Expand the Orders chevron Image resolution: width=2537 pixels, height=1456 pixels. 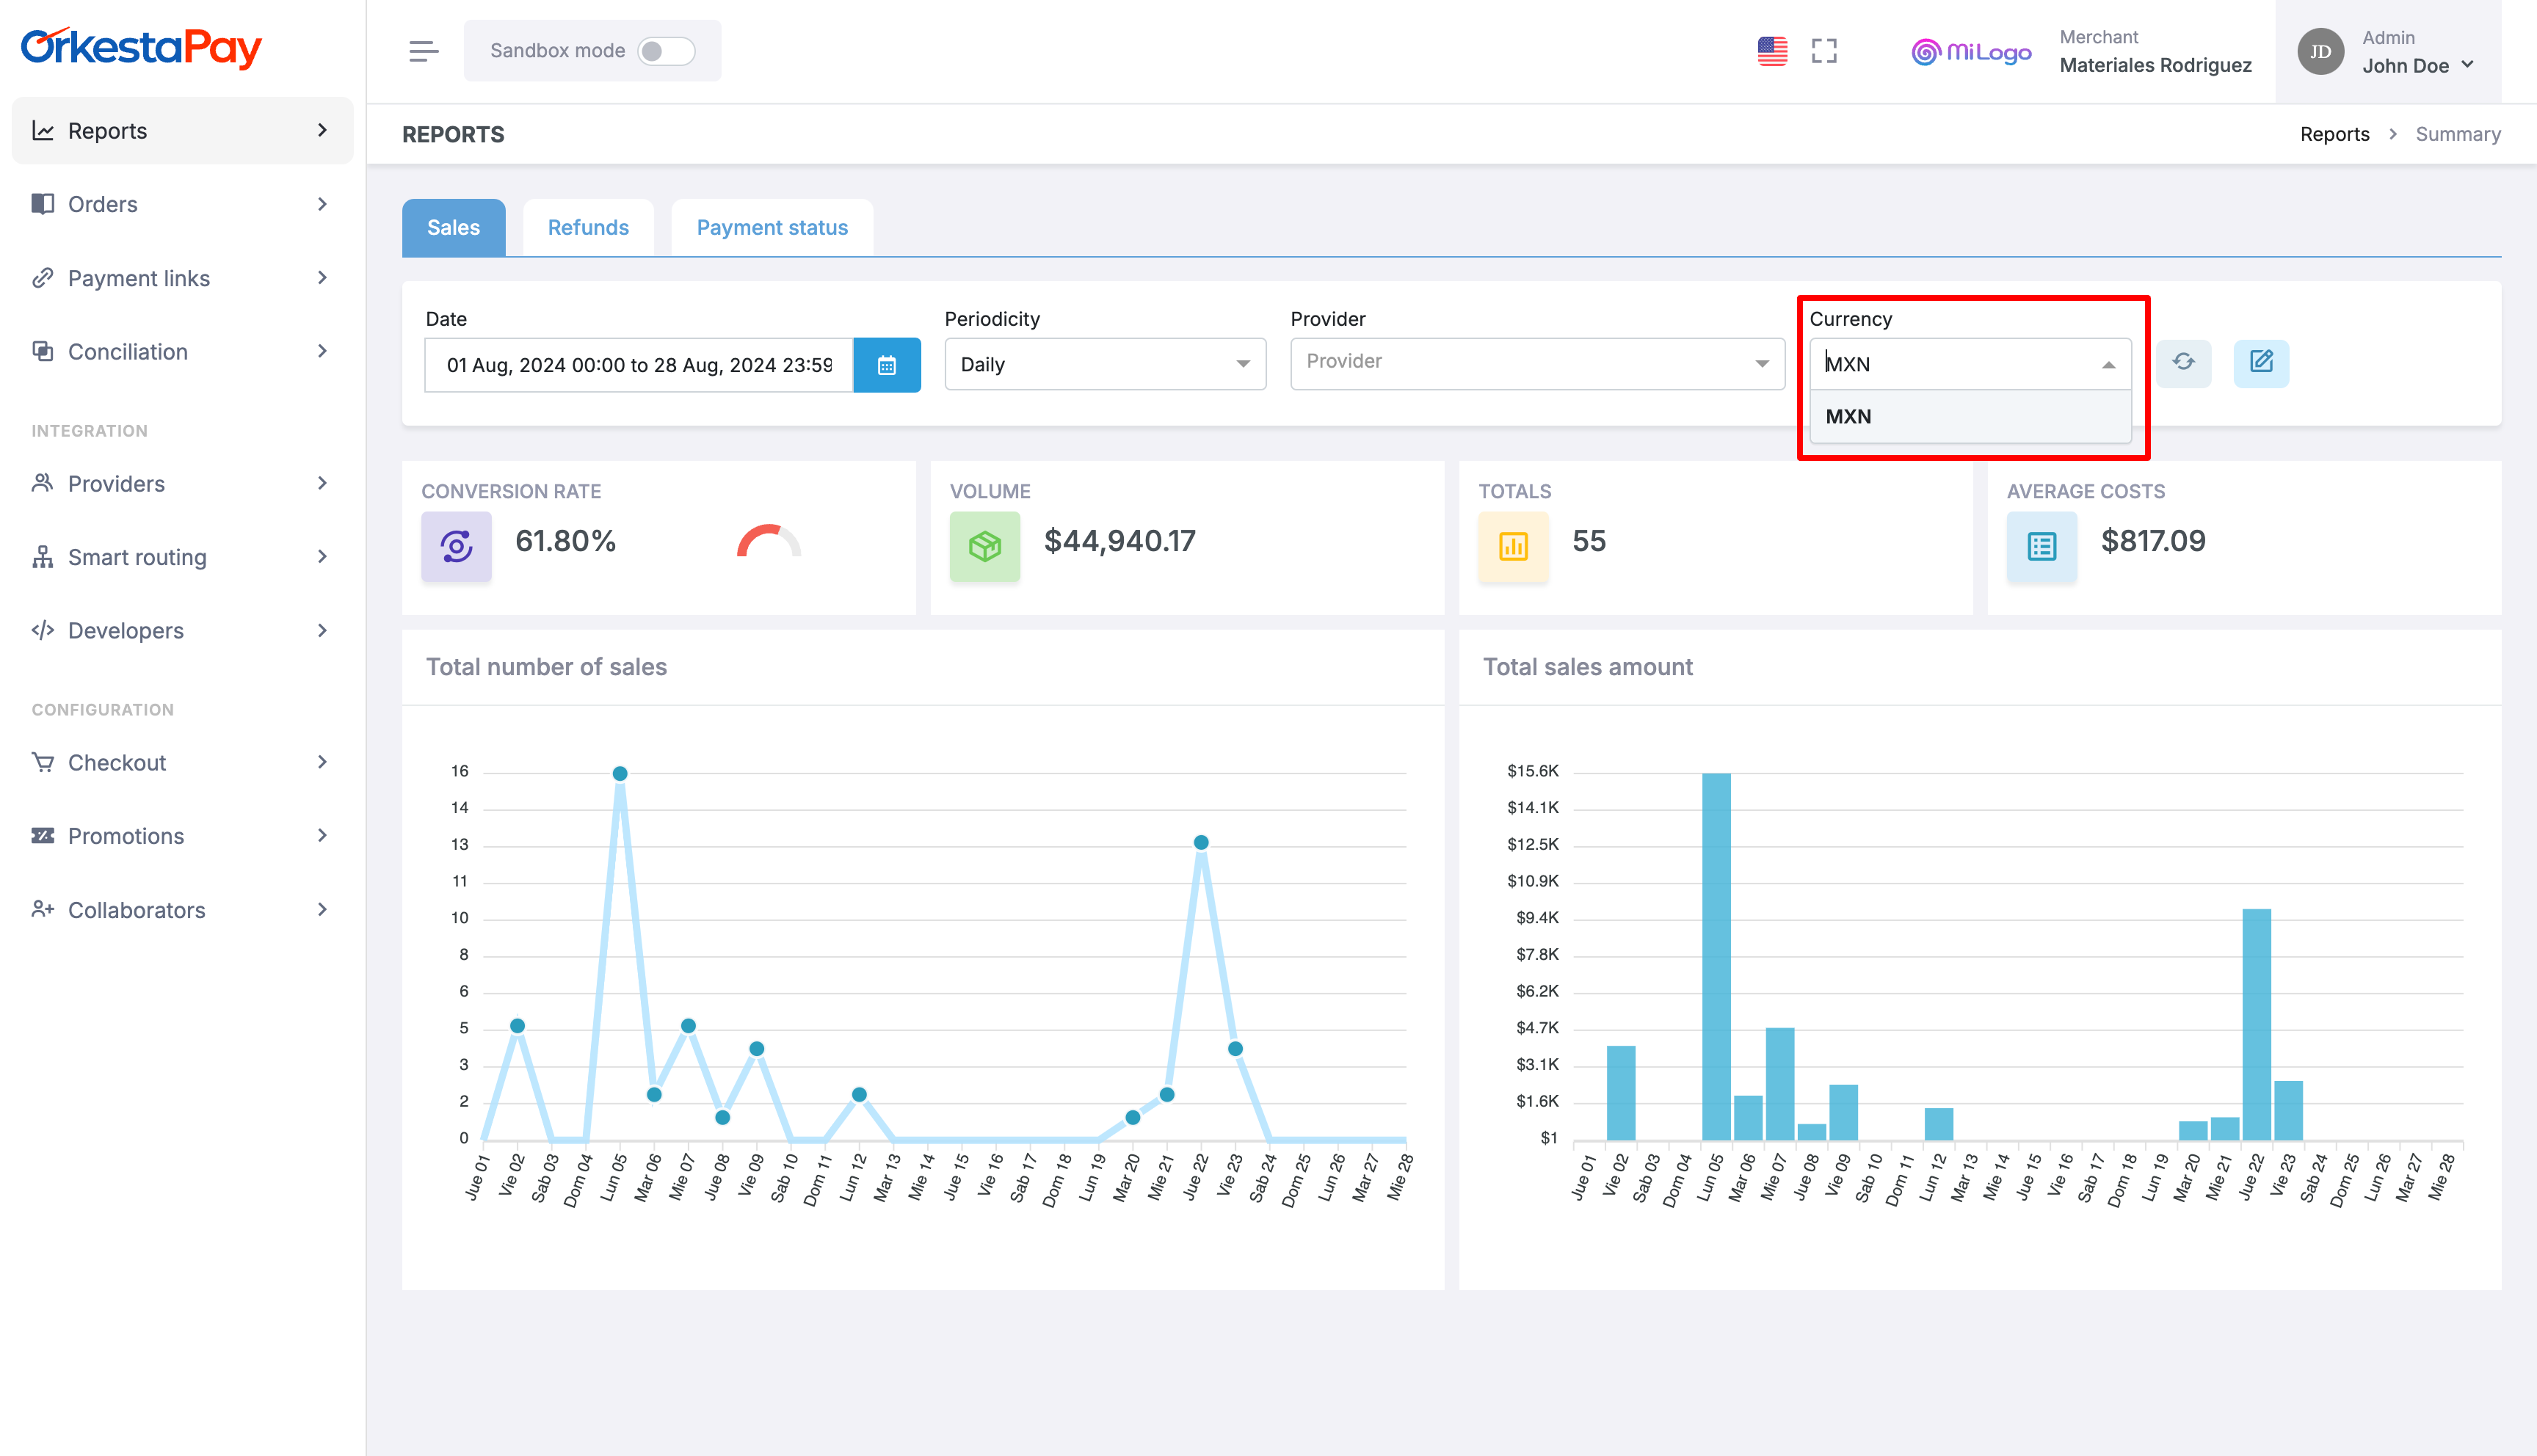click(322, 204)
